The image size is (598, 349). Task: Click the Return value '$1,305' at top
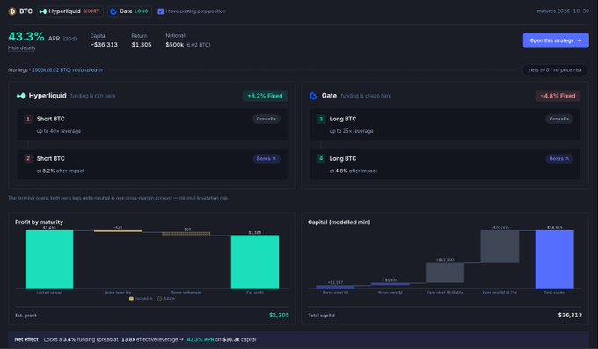(x=142, y=45)
